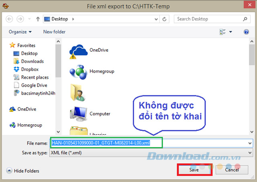
Task: Open the Save as type dropdown
Action: (151, 153)
